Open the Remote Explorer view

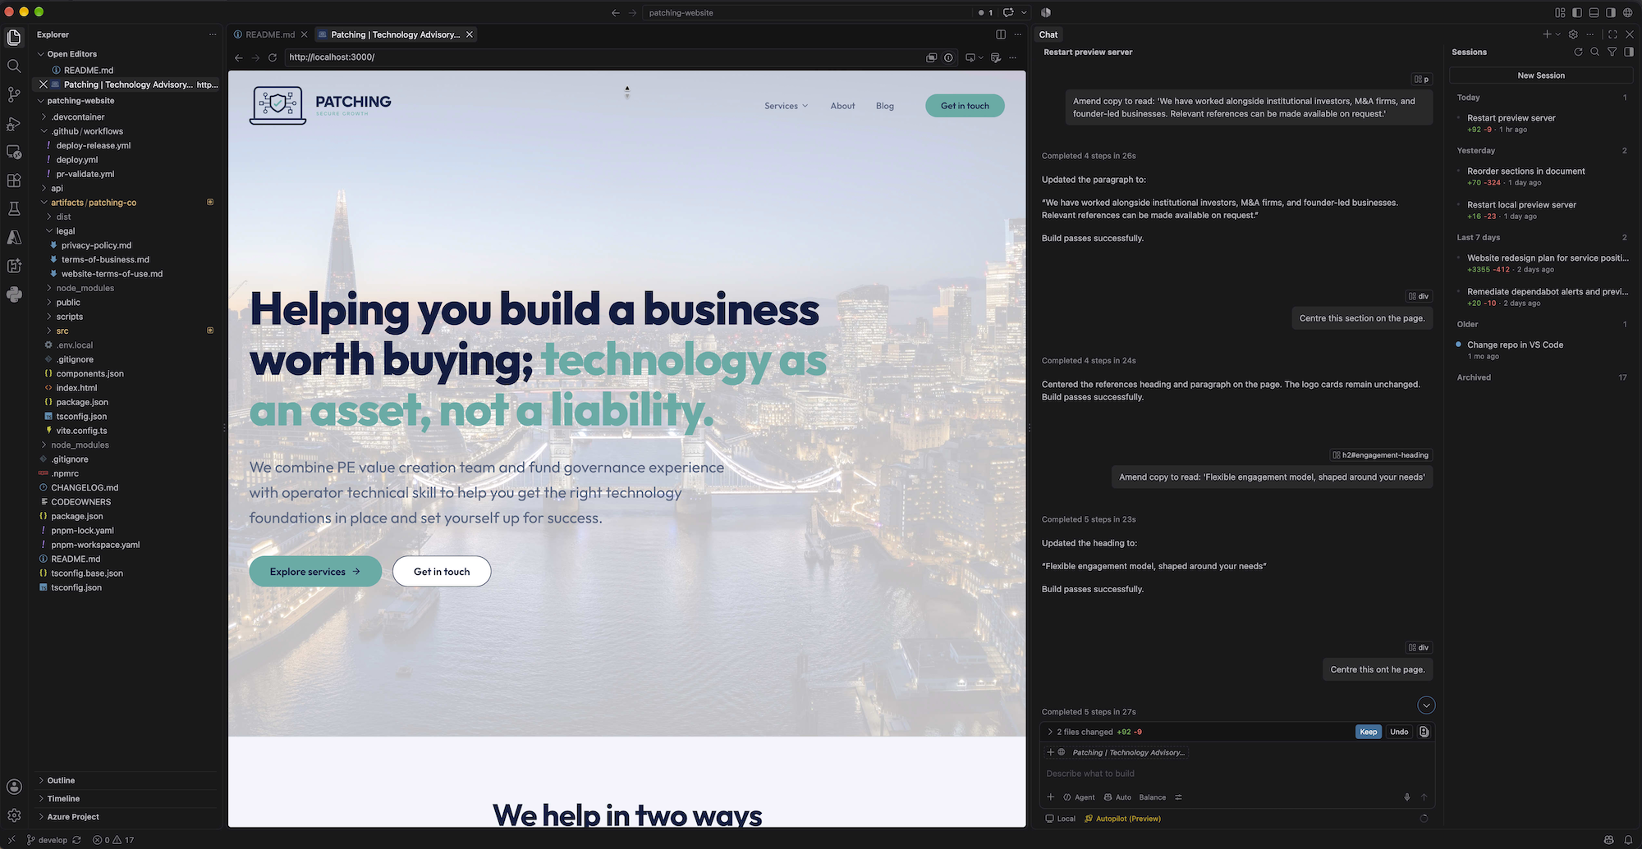click(14, 152)
